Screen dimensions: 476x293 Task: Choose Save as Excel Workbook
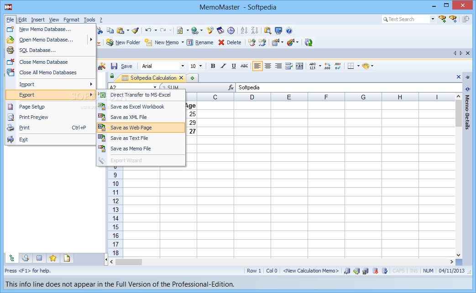click(x=141, y=107)
